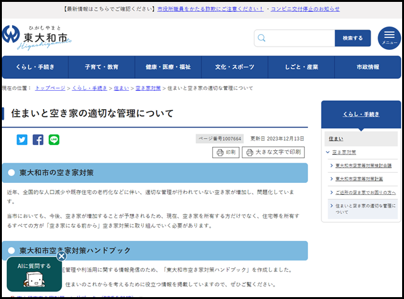Close the AI chat widget
This screenshot has height=299, width=404.
click(x=61, y=256)
